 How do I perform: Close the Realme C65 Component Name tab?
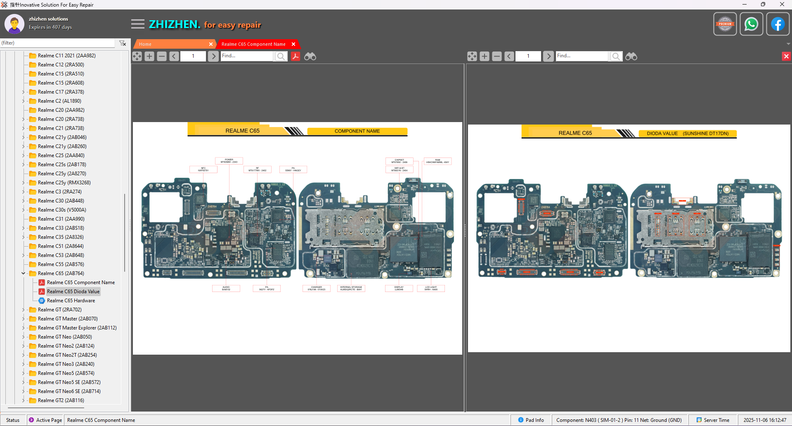tap(293, 44)
